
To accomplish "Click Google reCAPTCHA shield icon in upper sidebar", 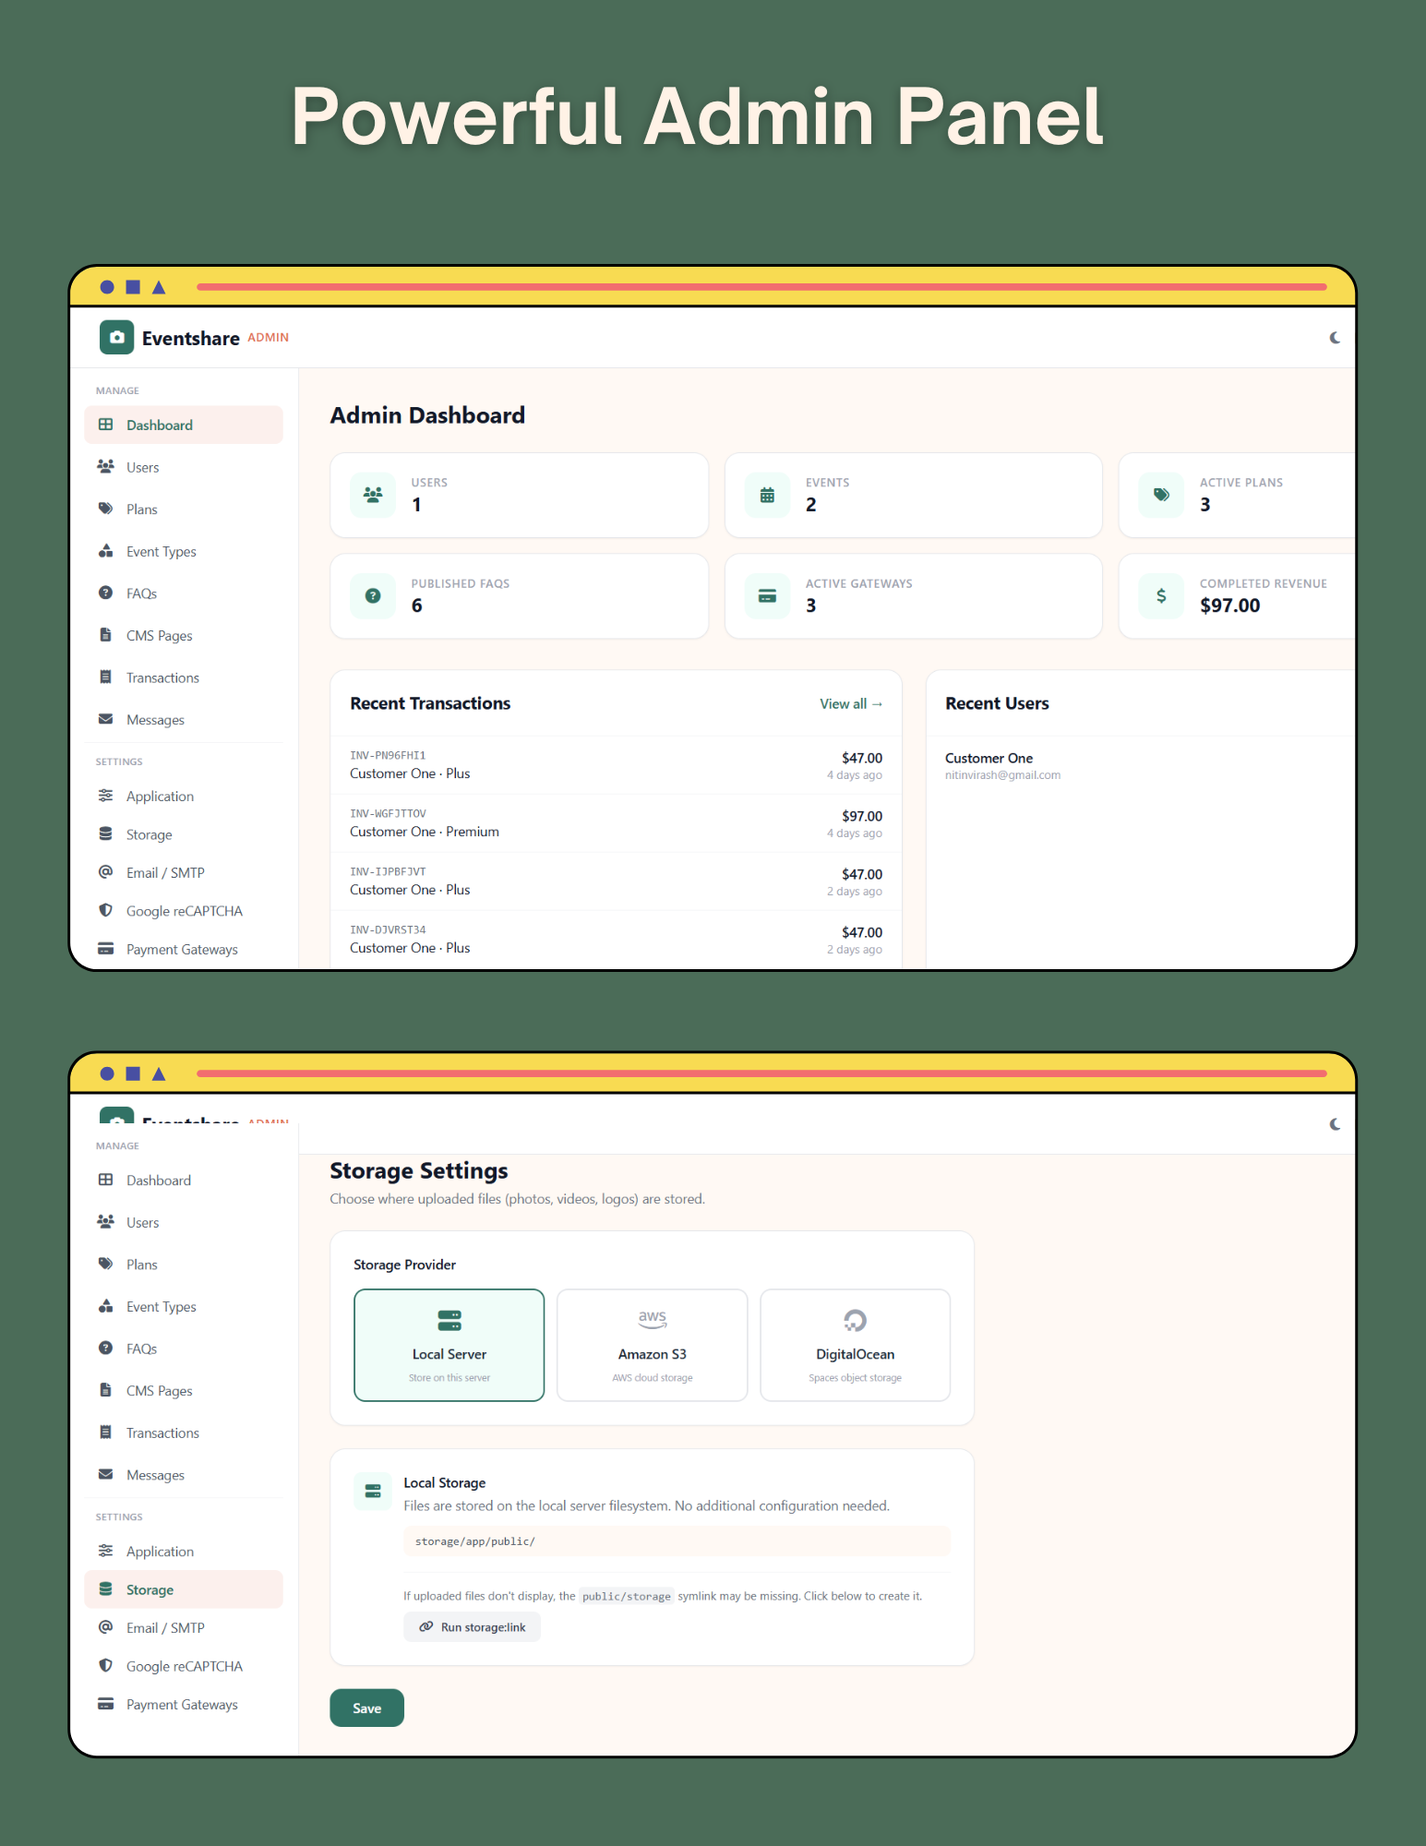I will 106,911.
